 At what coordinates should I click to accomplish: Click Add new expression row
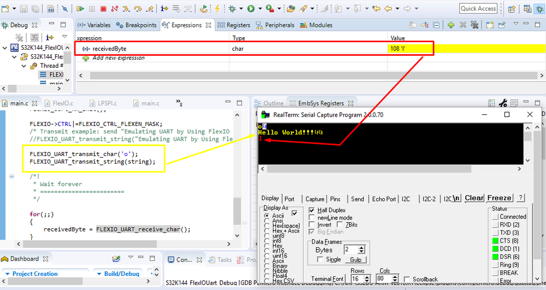(119, 58)
